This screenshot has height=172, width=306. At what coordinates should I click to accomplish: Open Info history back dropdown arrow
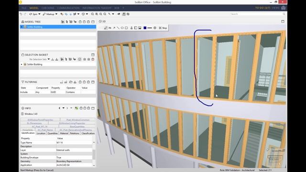64,108
